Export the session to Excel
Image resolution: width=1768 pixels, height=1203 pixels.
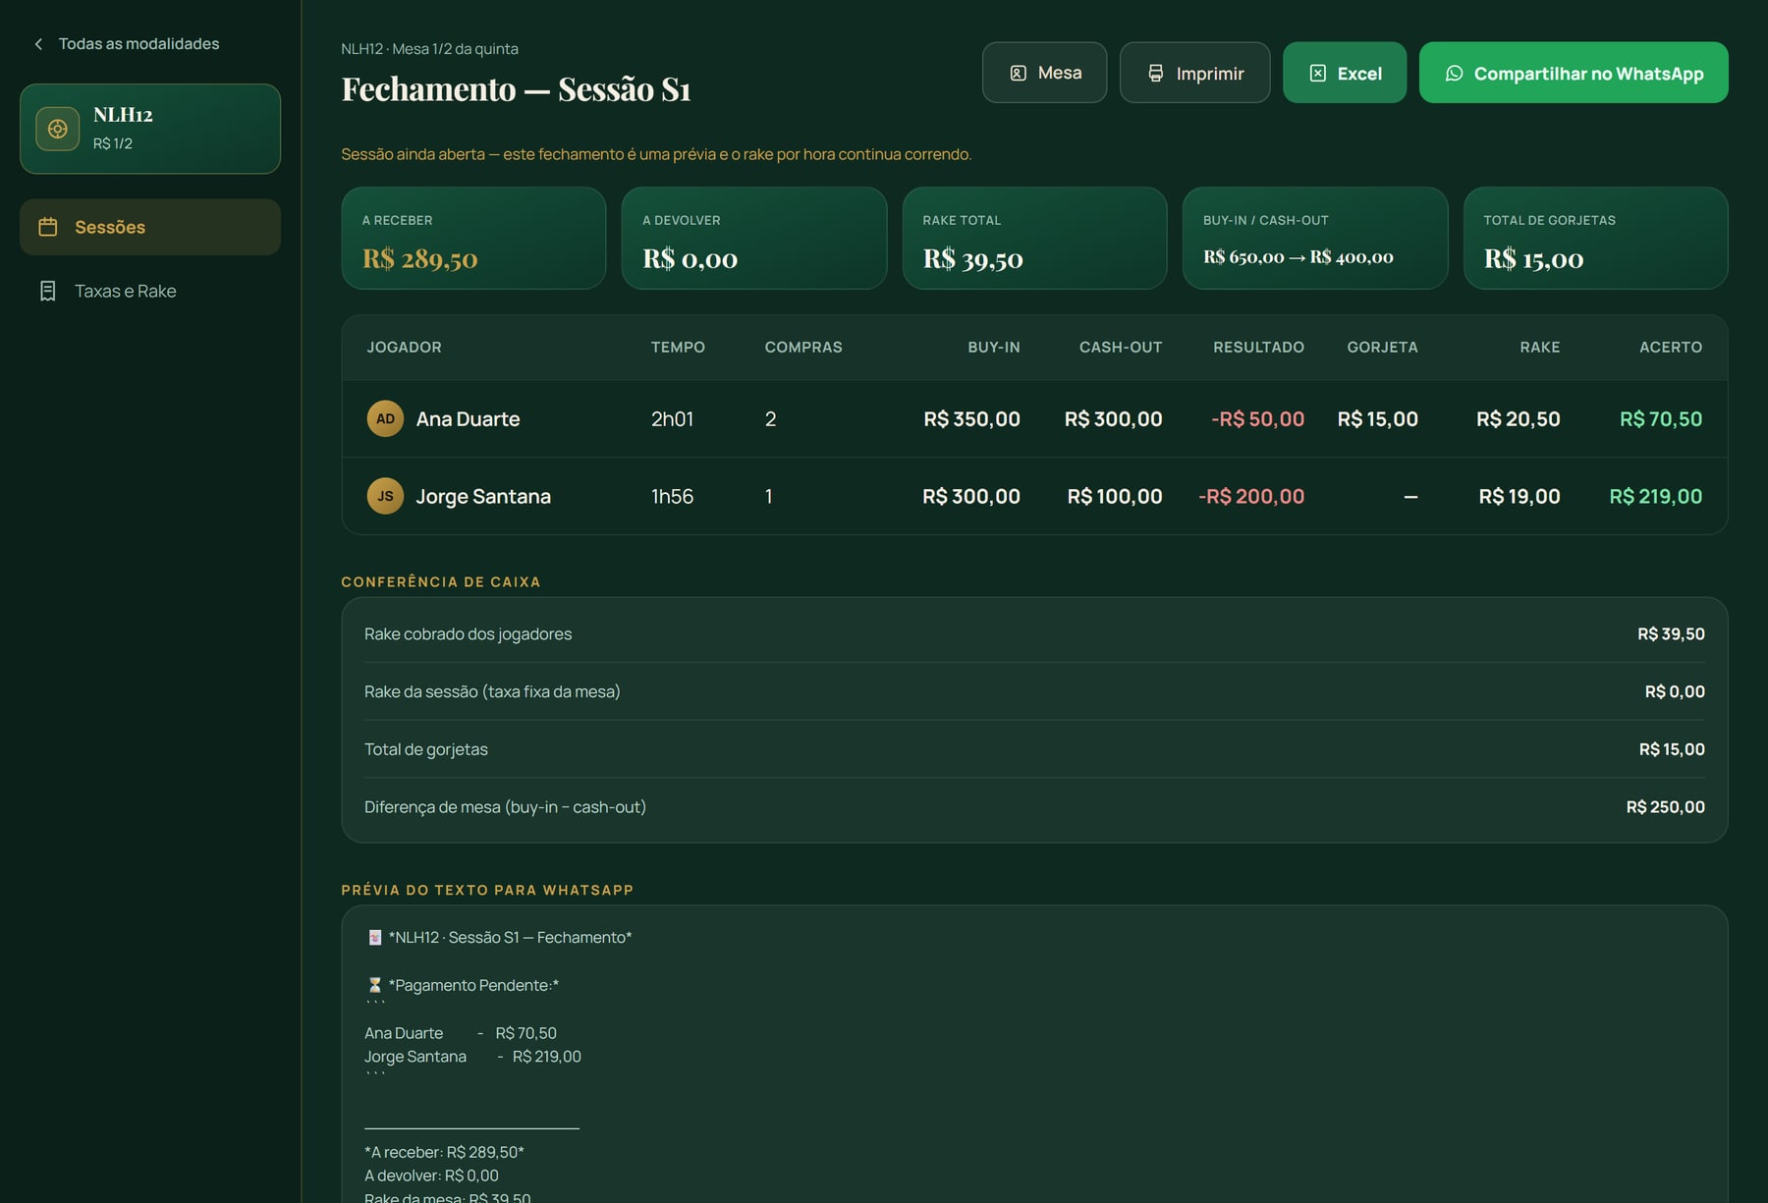(x=1344, y=73)
